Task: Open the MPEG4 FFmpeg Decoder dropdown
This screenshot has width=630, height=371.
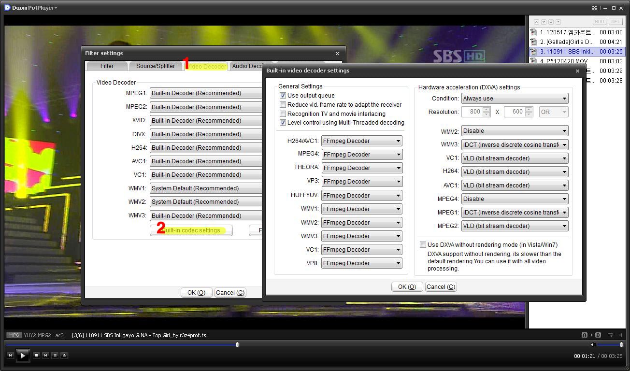Action: click(362, 155)
